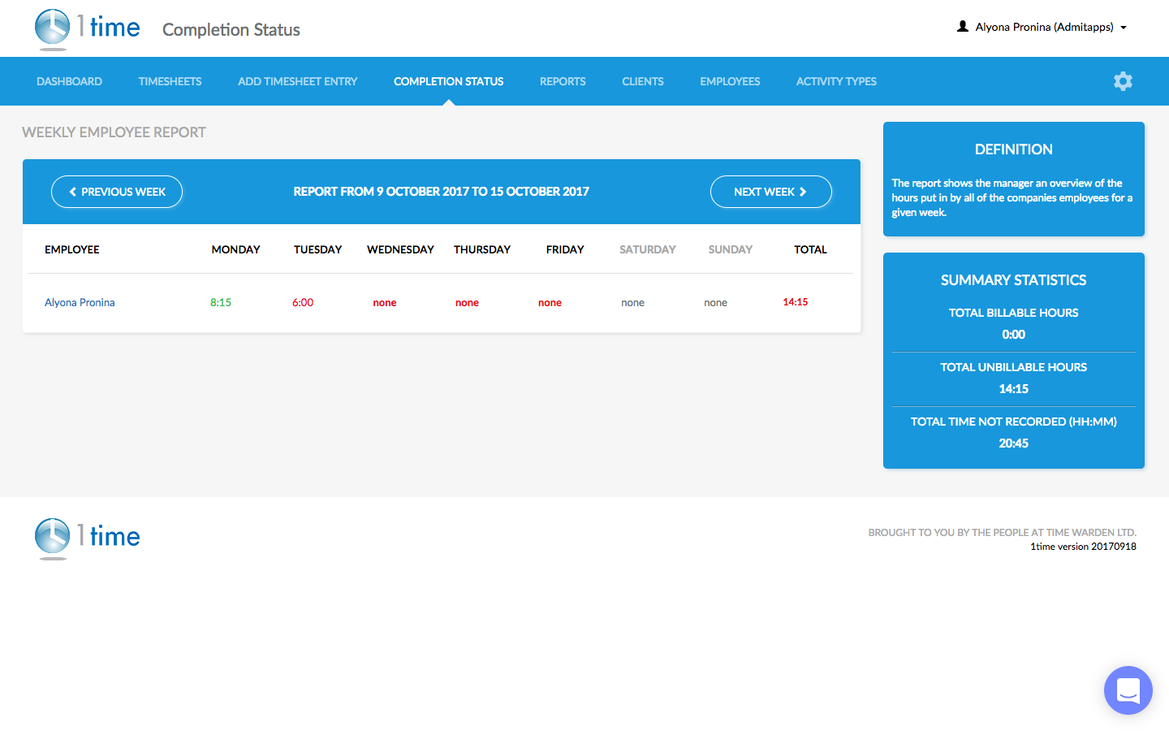
Task: Click the Total Time Not Recorded label
Action: pos(1014,422)
